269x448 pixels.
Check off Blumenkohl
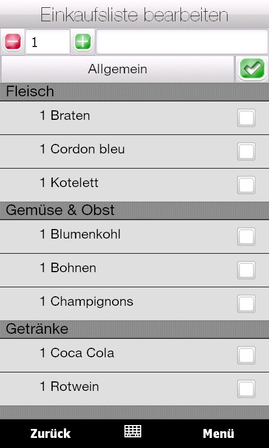pos(246,236)
